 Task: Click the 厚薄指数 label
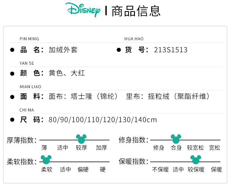pyautogui.click(x=21, y=140)
